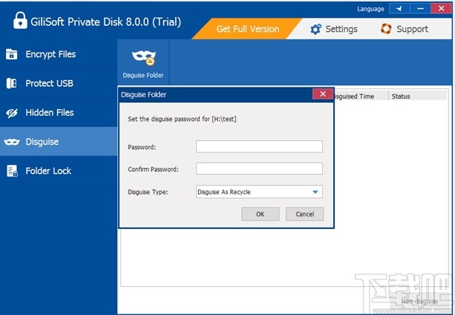The width and height of the screenshot is (455, 315).
Task: Go to Hidden Files section
Action: point(59,113)
